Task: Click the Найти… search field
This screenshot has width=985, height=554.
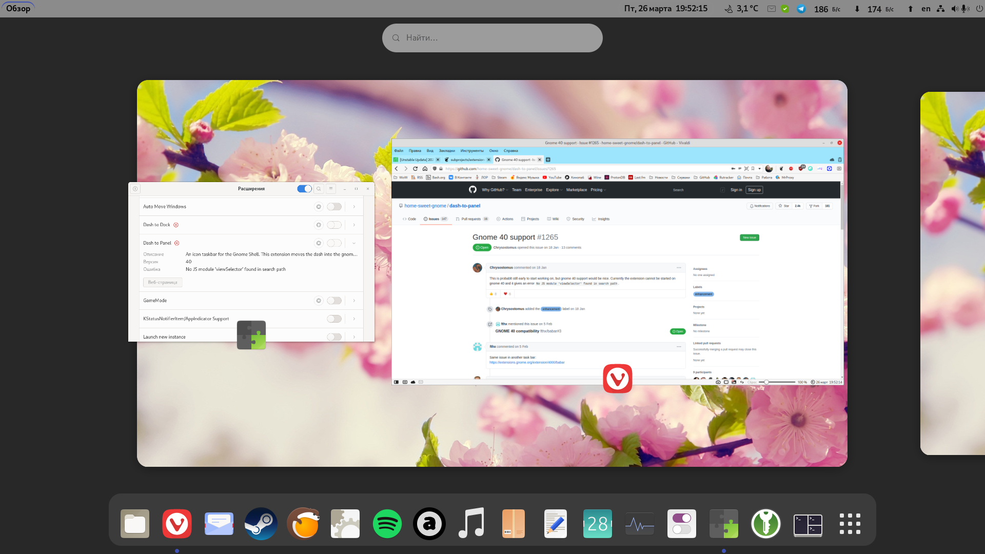Action: (x=493, y=38)
